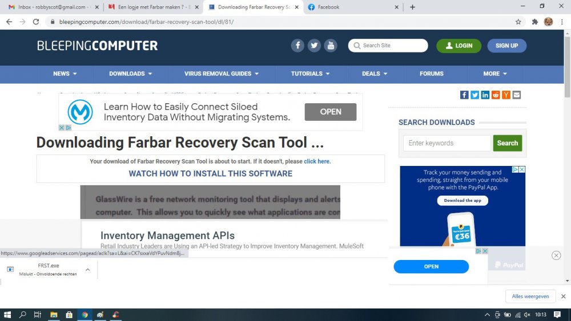Screen dimensions: 571x321
Task: Open BleepingComputer's Facebook page icon in the header
Action: click(x=297, y=46)
